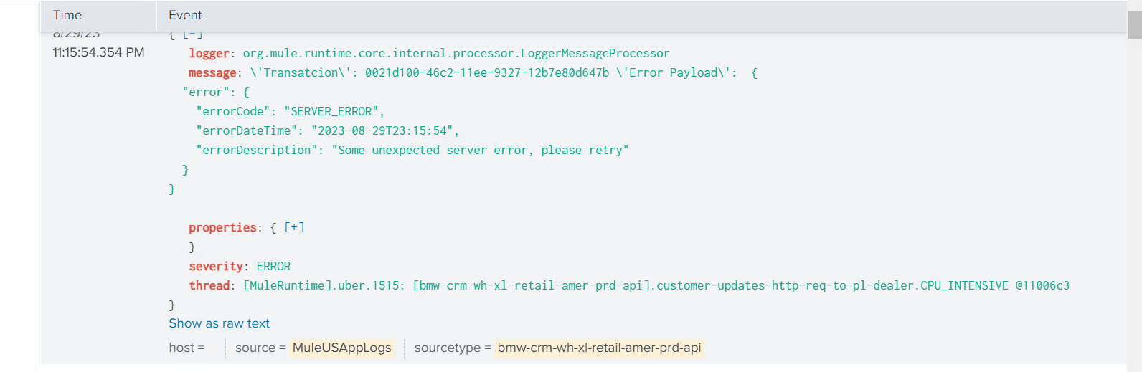Expand the properties [+] node
This screenshot has height=372, width=1142.
click(x=294, y=227)
